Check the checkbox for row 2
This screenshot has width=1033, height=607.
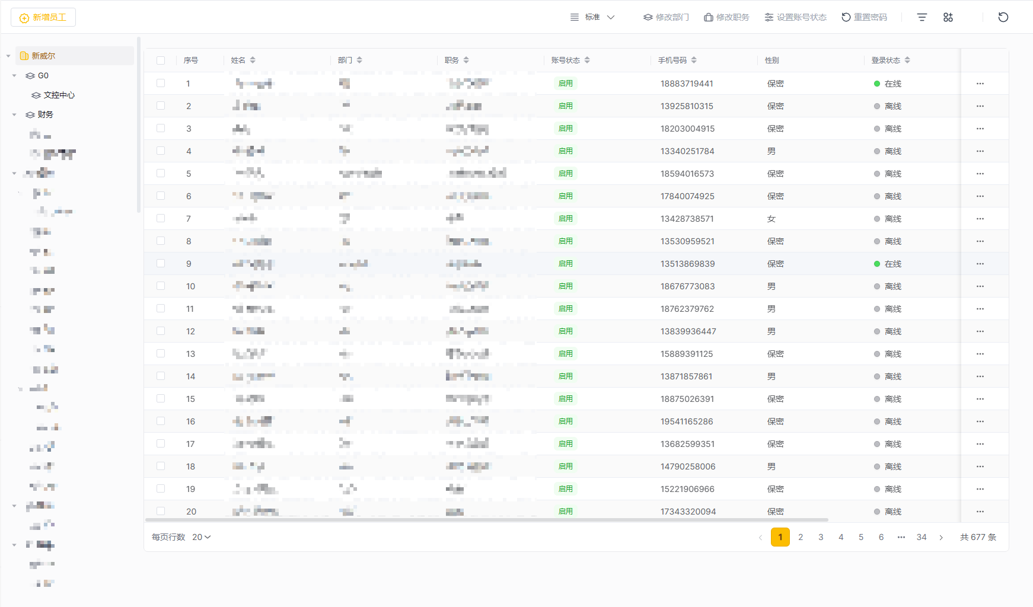pos(161,106)
